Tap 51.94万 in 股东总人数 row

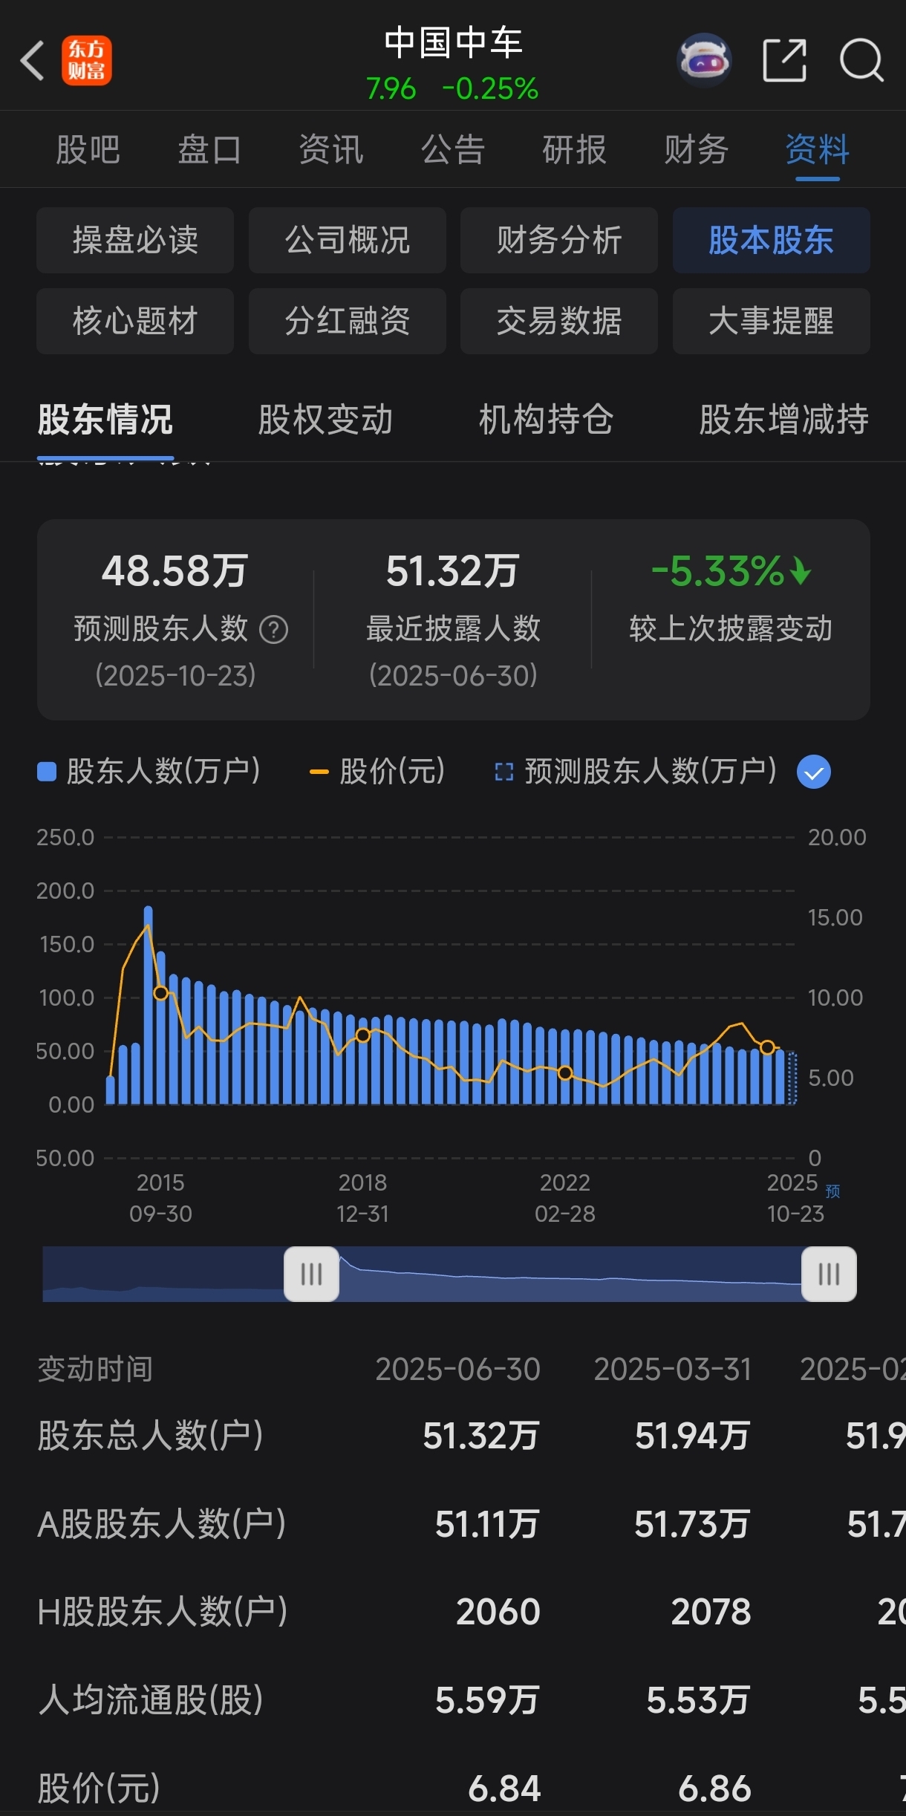[692, 1436]
